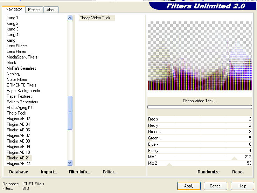Click the Mix 2 value 53
The height and width of the screenshot is (193, 257).
click(x=249, y=163)
